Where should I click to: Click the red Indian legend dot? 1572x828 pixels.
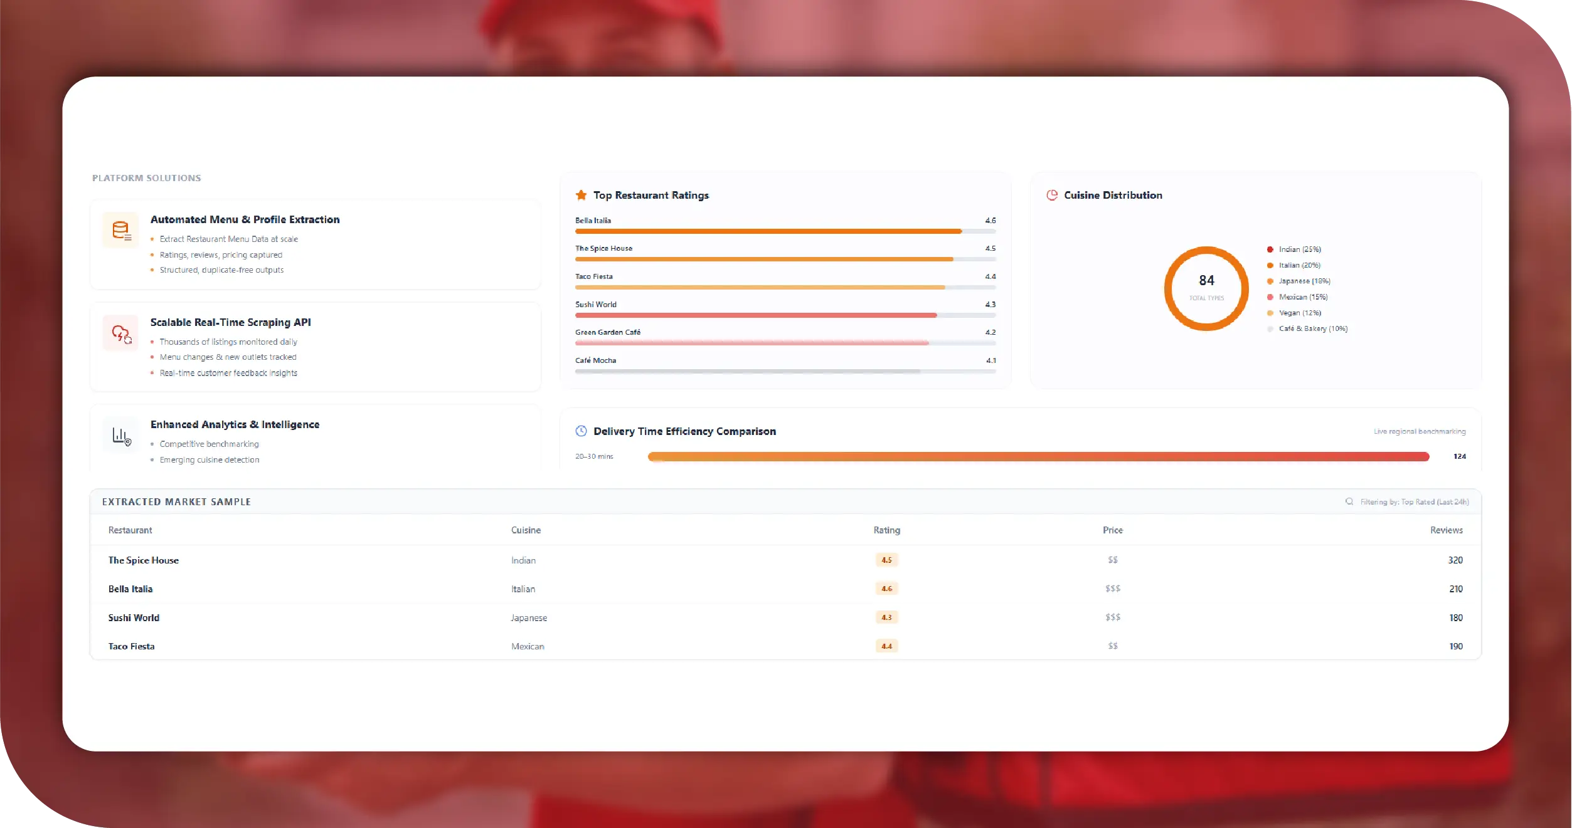(1270, 249)
